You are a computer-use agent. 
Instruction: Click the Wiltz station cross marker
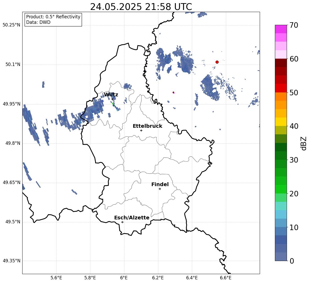click(x=113, y=99)
